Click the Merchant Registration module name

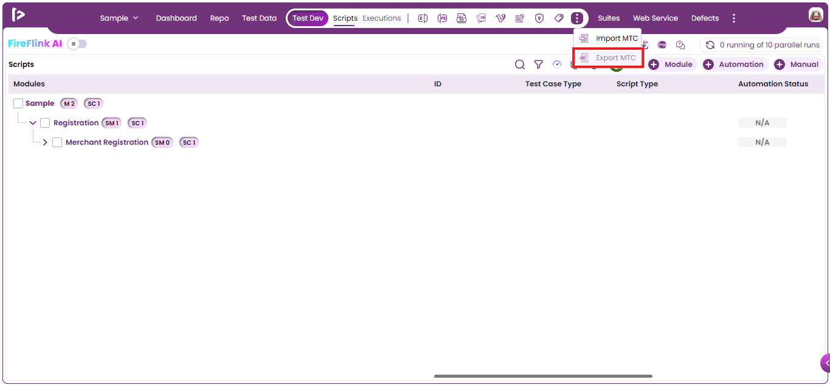coord(107,142)
